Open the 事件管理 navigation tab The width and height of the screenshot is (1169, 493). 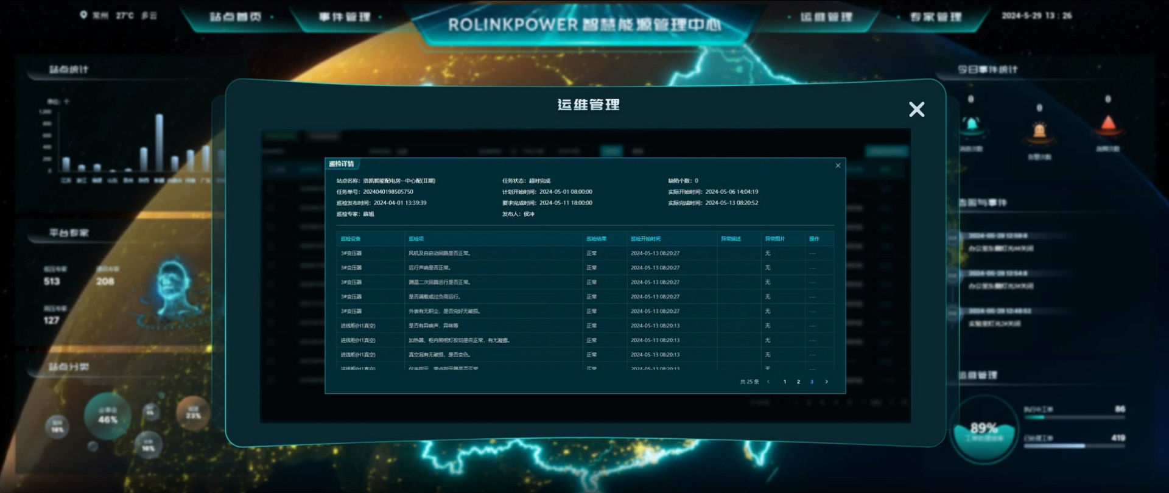coord(345,17)
